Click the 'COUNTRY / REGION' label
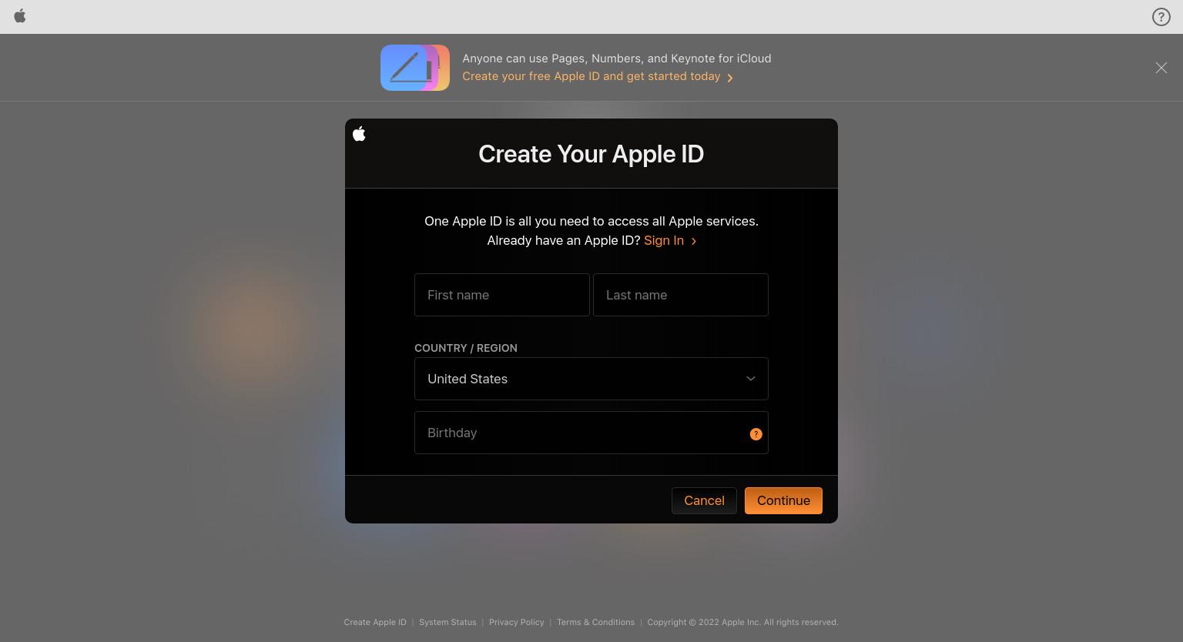 [x=466, y=348]
